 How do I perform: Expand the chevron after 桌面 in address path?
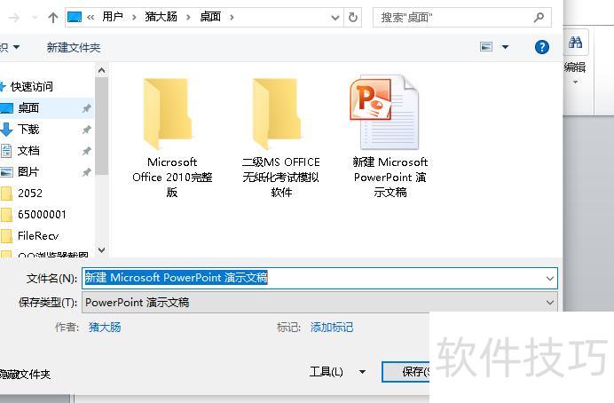(232, 17)
